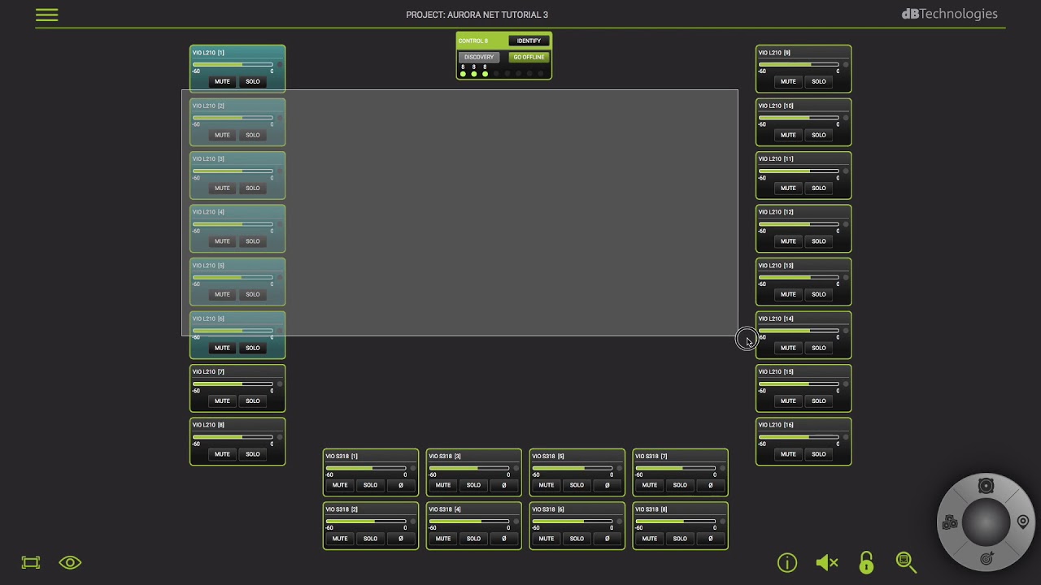Solo VIO S318 [2]
This screenshot has height=585, width=1041.
coord(370,538)
